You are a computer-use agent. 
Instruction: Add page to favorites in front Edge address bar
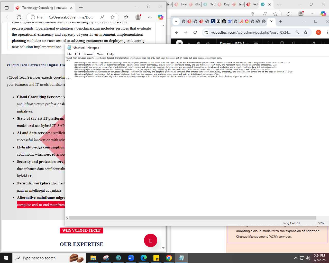click(113, 17)
